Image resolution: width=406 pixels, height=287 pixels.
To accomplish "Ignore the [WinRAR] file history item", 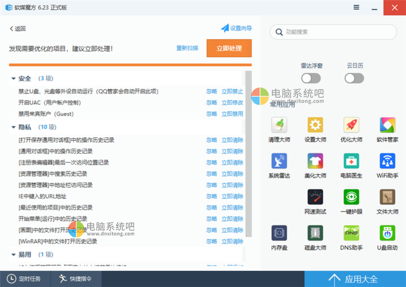I will tap(212, 242).
